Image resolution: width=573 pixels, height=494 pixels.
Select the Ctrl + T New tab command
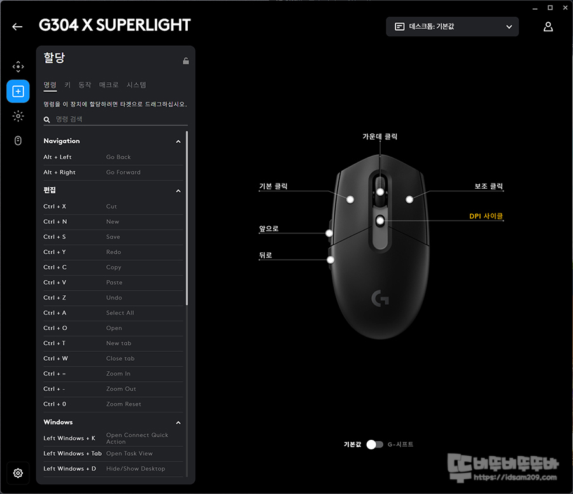113,343
